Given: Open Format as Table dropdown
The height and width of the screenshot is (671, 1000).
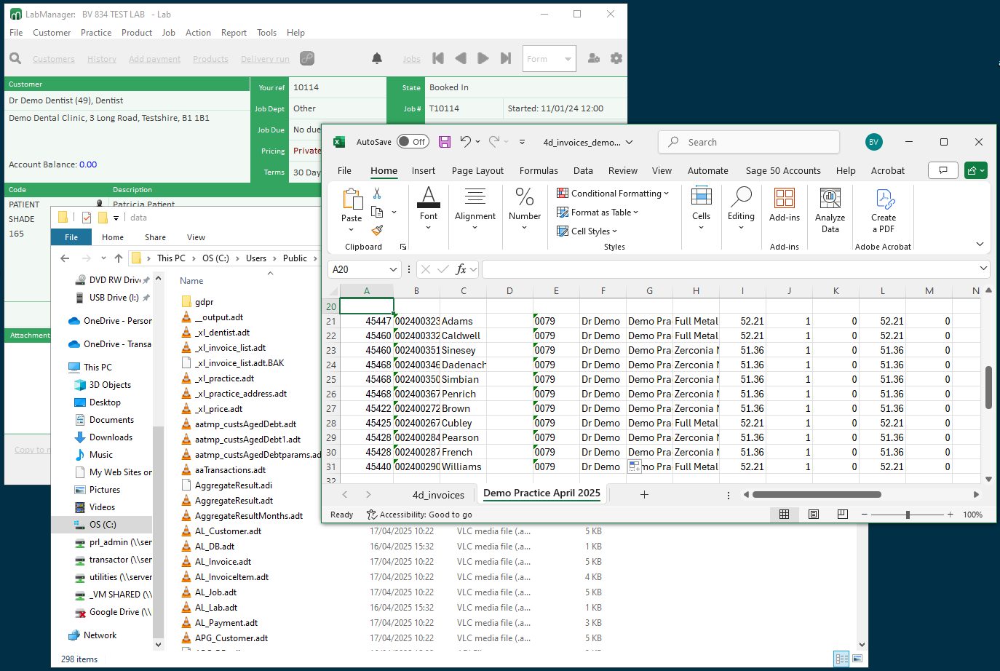Looking at the screenshot, I should point(598,213).
